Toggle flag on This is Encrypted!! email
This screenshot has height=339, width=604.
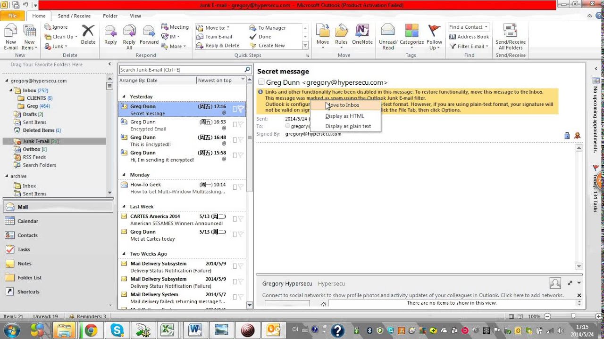[x=241, y=140]
